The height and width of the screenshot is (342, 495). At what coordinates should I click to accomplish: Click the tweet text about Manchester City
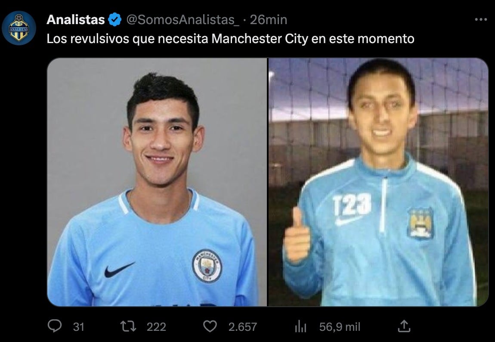pos(230,39)
